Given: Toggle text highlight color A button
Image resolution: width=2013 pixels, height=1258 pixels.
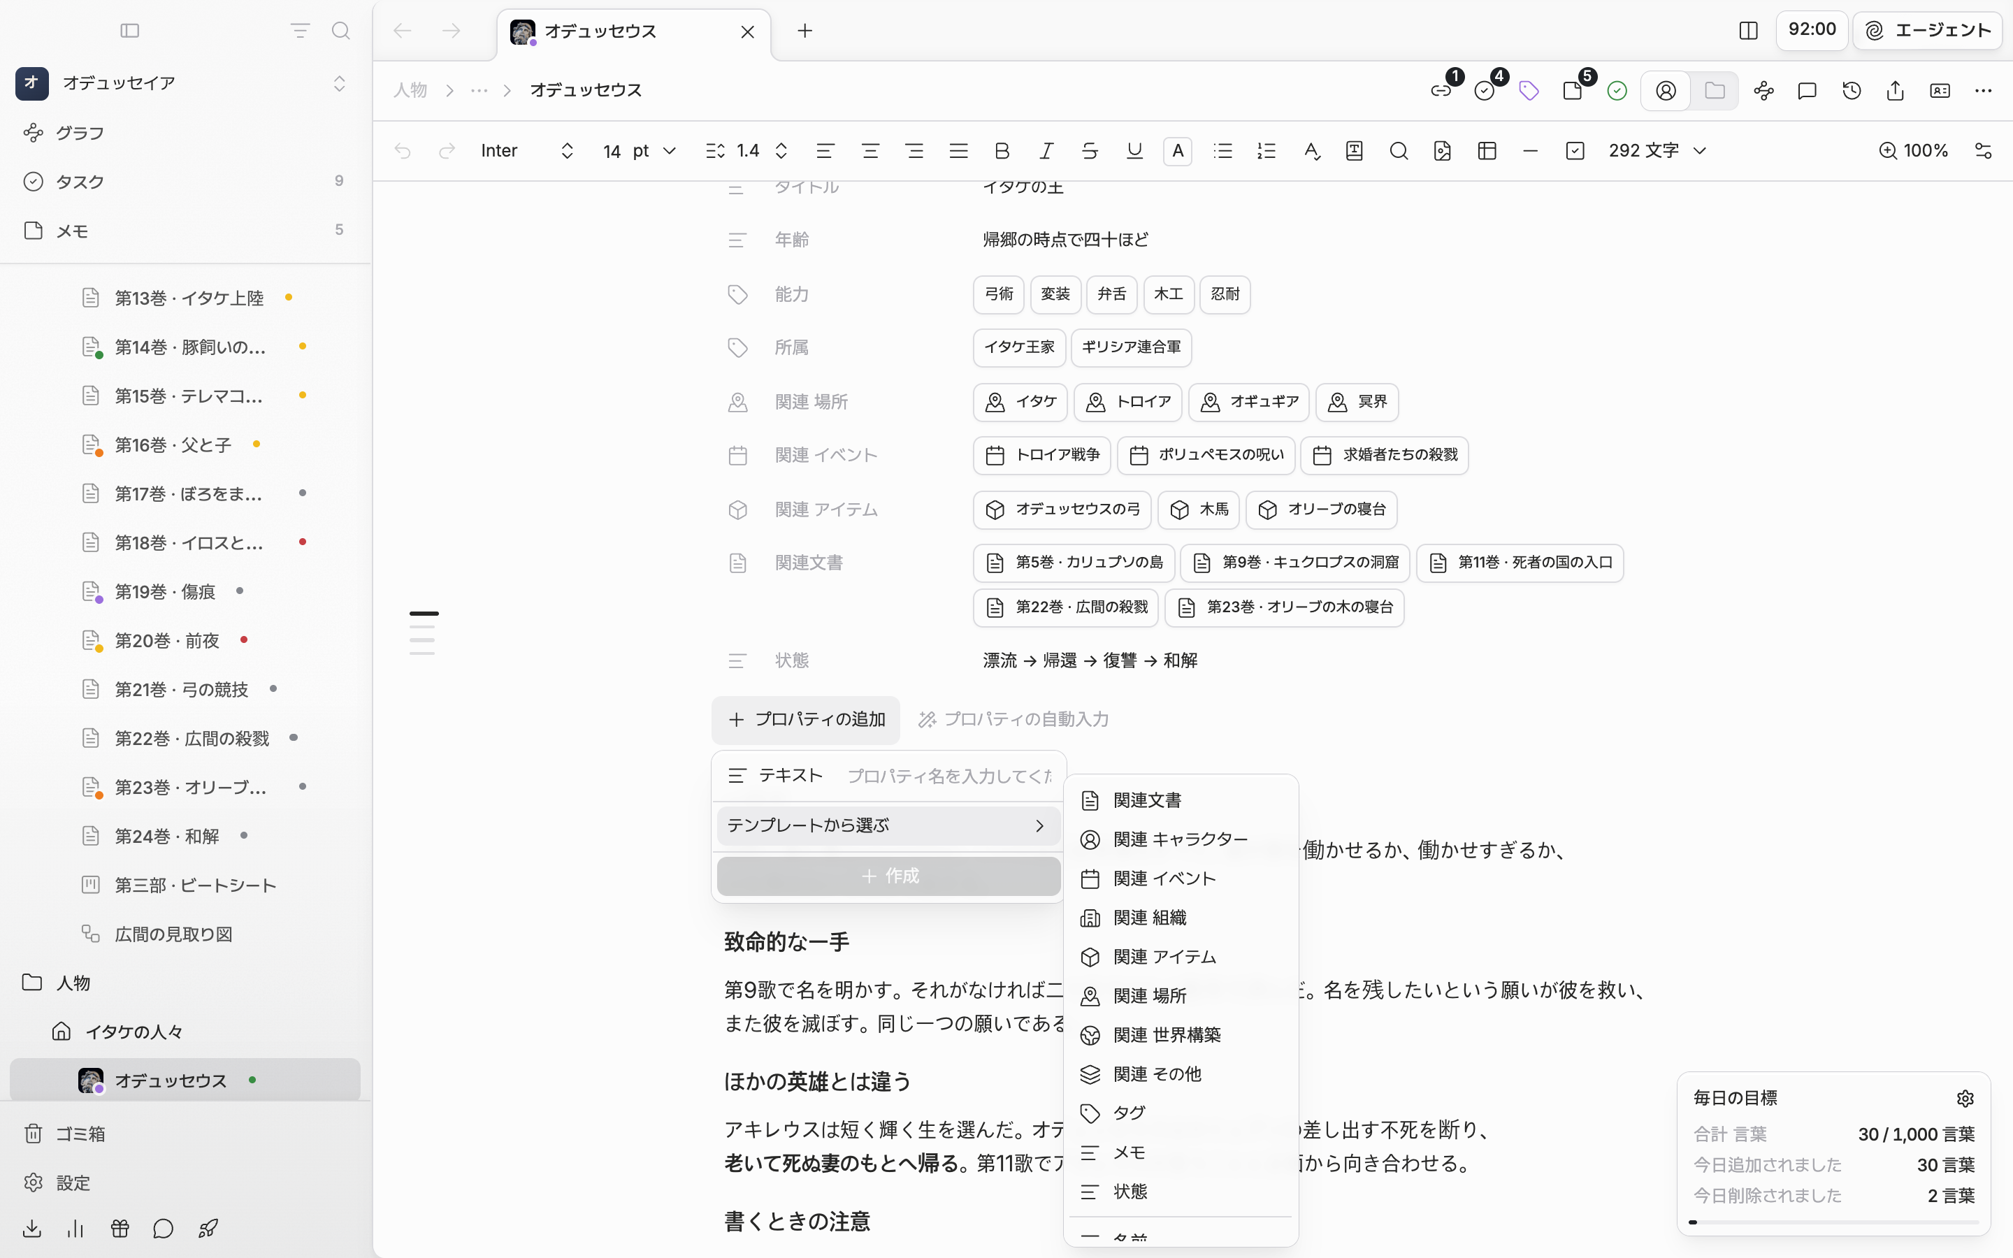Looking at the screenshot, I should pyautogui.click(x=1177, y=150).
